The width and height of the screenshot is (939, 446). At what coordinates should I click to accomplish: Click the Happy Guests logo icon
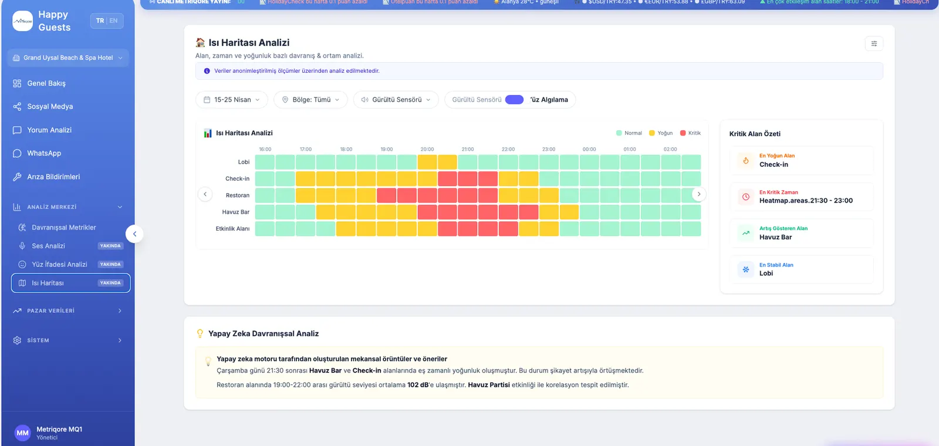click(23, 21)
